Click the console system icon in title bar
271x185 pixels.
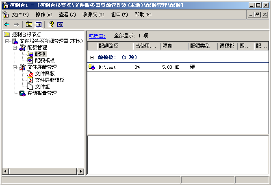click(x=5, y=5)
